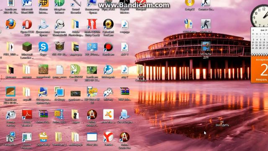Select the SetupGS gold disc icon
The height and width of the screenshot is (151, 268).
click(x=190, y=3)
